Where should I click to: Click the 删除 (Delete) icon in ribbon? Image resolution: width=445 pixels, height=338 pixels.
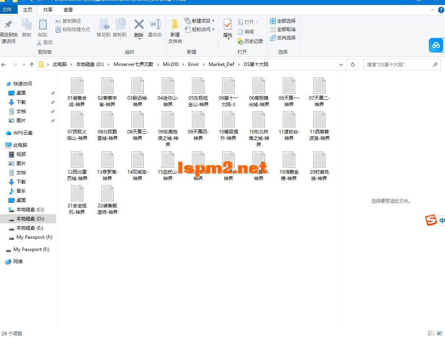pos(138,27)
